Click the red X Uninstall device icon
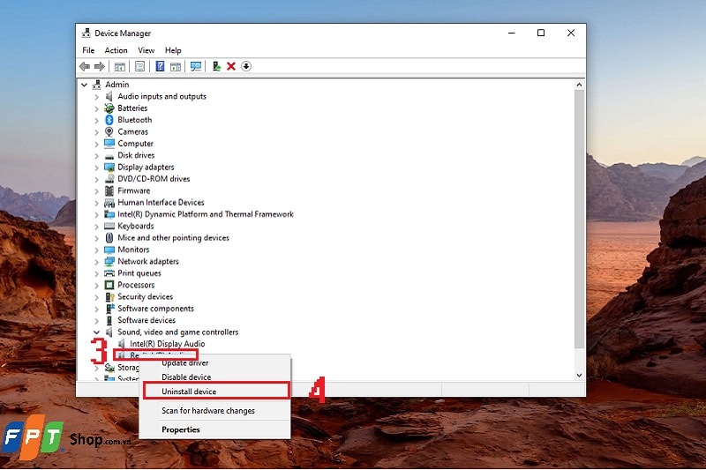 click(231, 66)
